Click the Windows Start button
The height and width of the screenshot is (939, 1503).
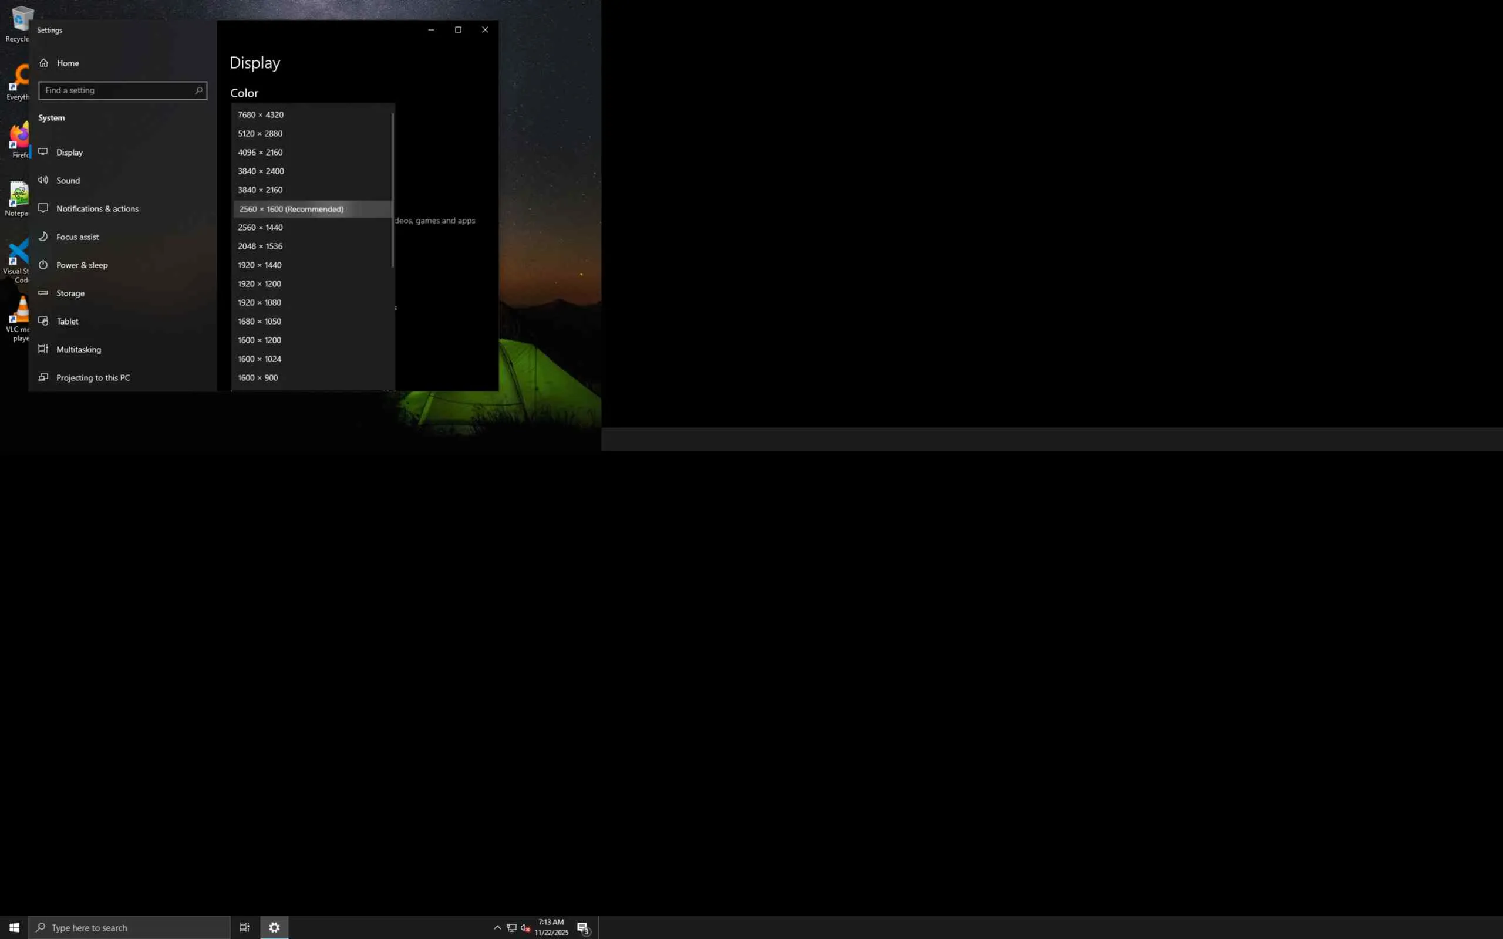14,927
